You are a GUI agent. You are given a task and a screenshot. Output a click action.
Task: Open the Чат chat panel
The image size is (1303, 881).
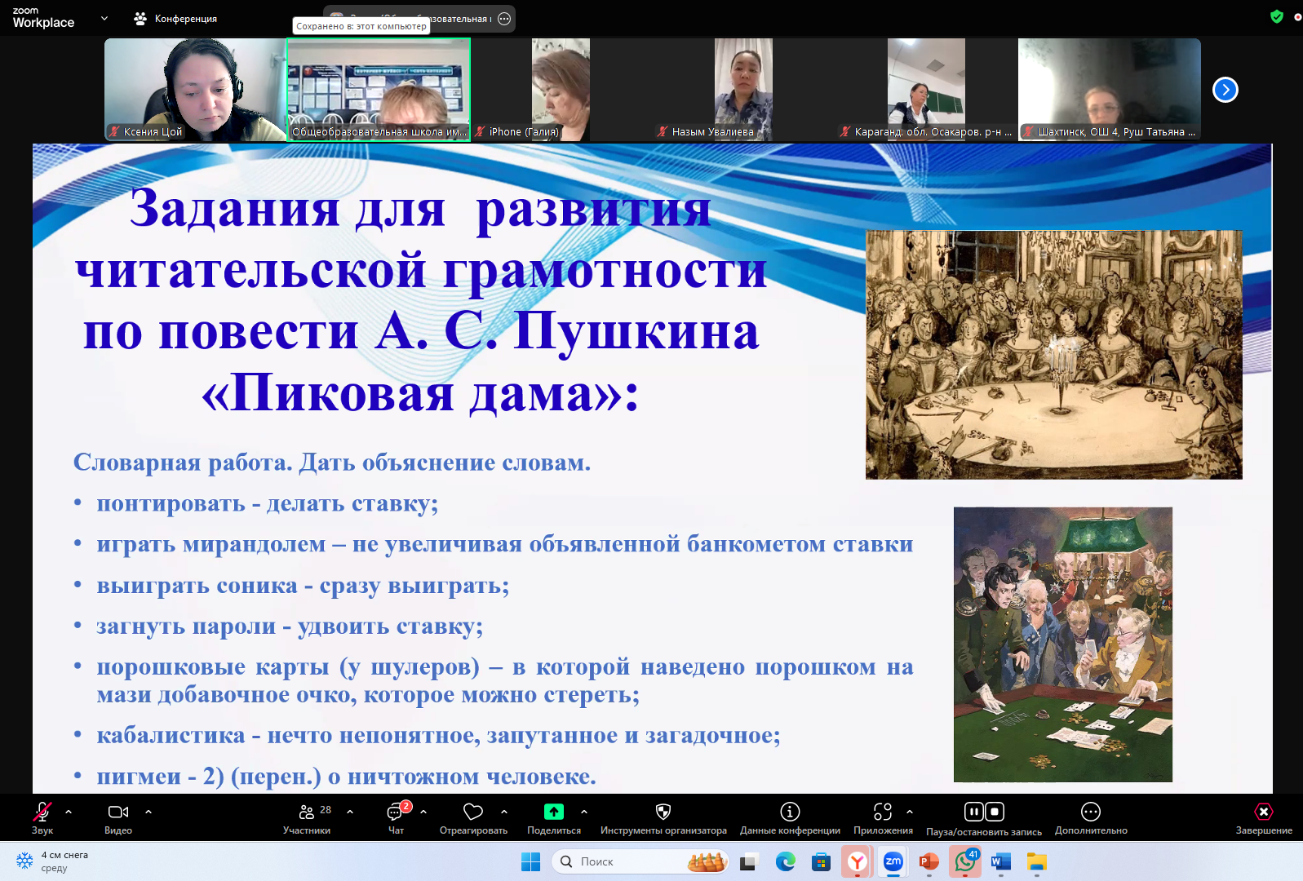click(x=396, y=812)
